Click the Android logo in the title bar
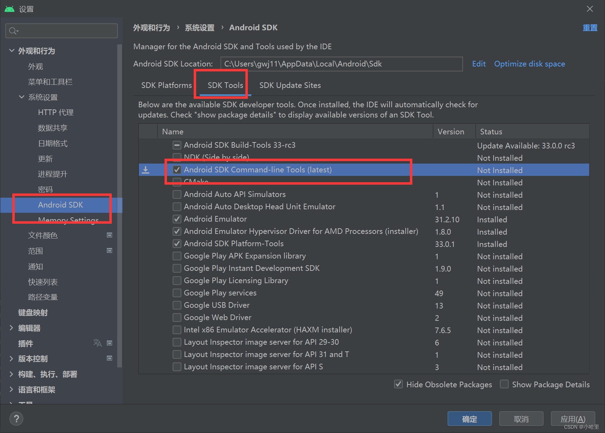The height and width of the screenshot is (433, 605). (x=9, y=9)
